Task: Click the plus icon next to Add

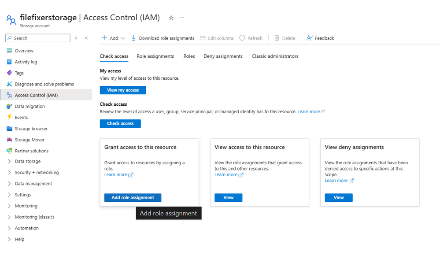Action: 104,38
